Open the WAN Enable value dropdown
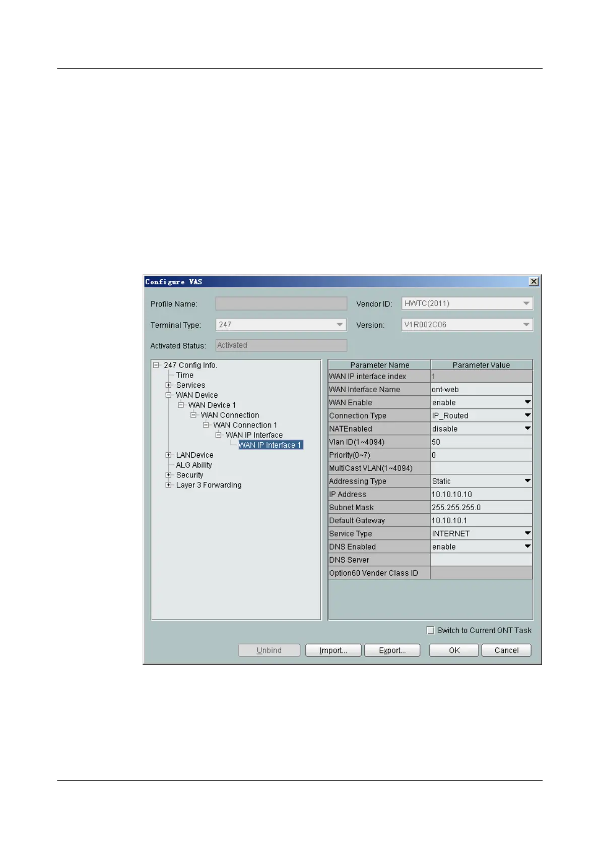 tap(527, 402)
